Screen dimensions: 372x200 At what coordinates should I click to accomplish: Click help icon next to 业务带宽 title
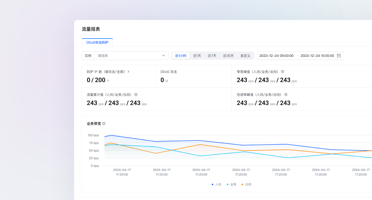(104, 124)
